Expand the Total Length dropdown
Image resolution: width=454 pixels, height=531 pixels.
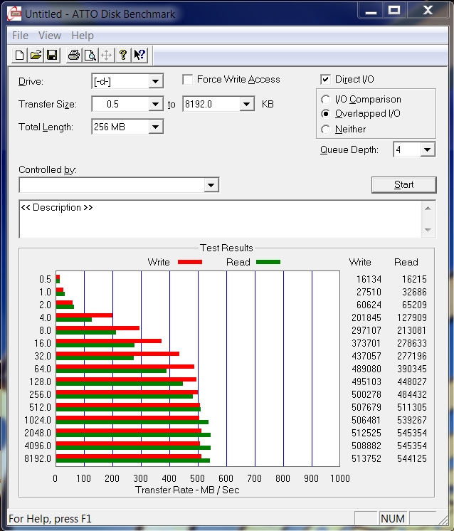tap(156, 127)
